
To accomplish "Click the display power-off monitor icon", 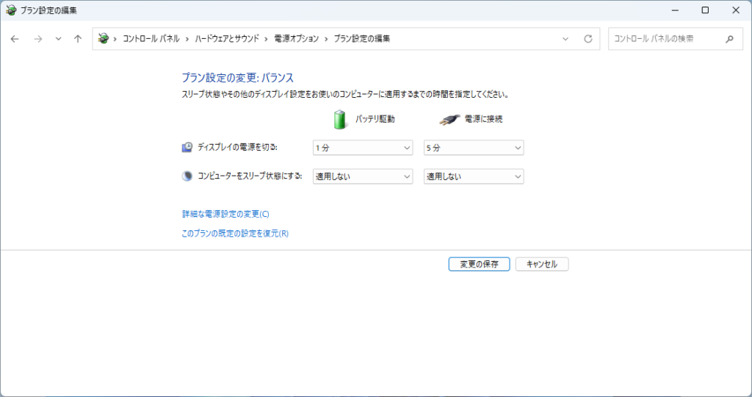I will [x=187, y=148].
